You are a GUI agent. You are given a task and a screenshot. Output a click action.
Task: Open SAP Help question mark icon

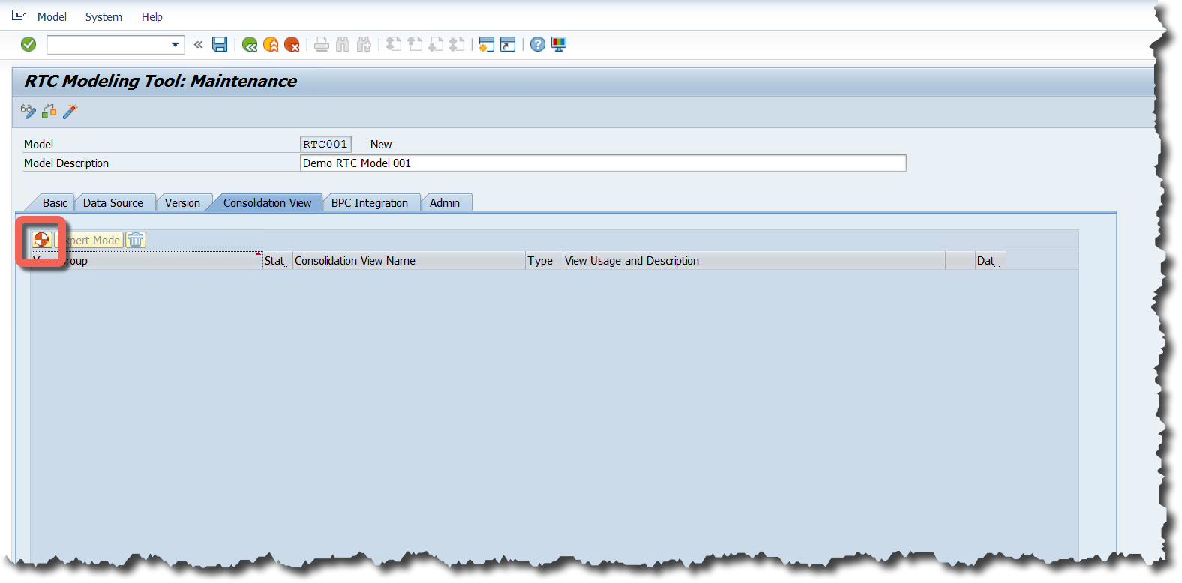(x=538, y=45)
